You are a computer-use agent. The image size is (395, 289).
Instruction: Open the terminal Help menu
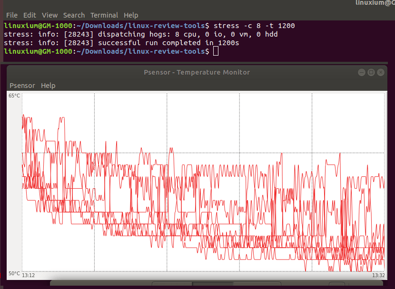click(131, 15)
